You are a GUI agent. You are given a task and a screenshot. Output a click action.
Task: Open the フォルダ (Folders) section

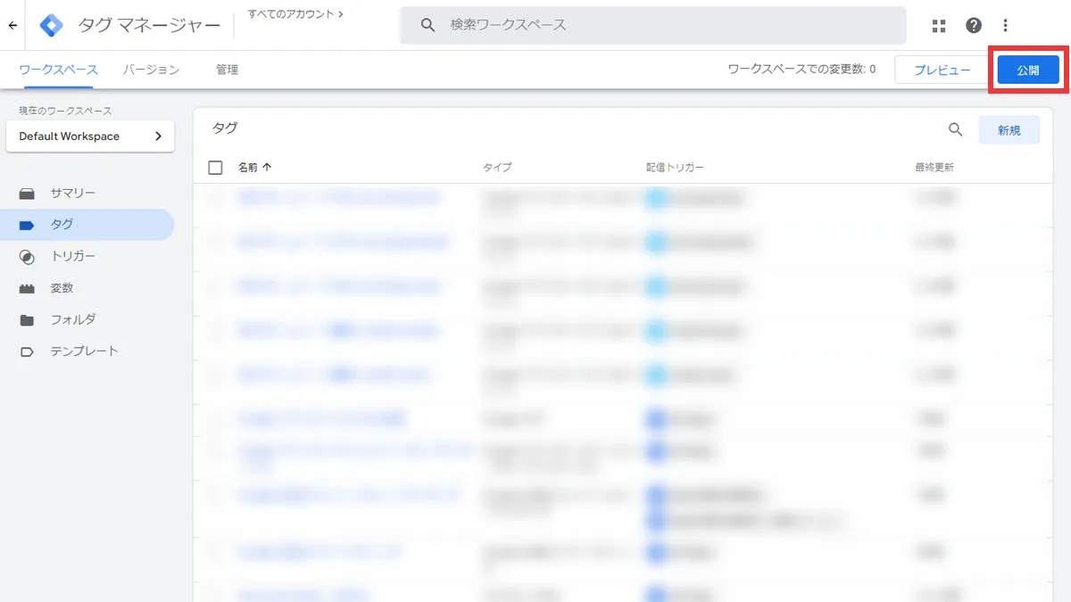tap(28, 319)
